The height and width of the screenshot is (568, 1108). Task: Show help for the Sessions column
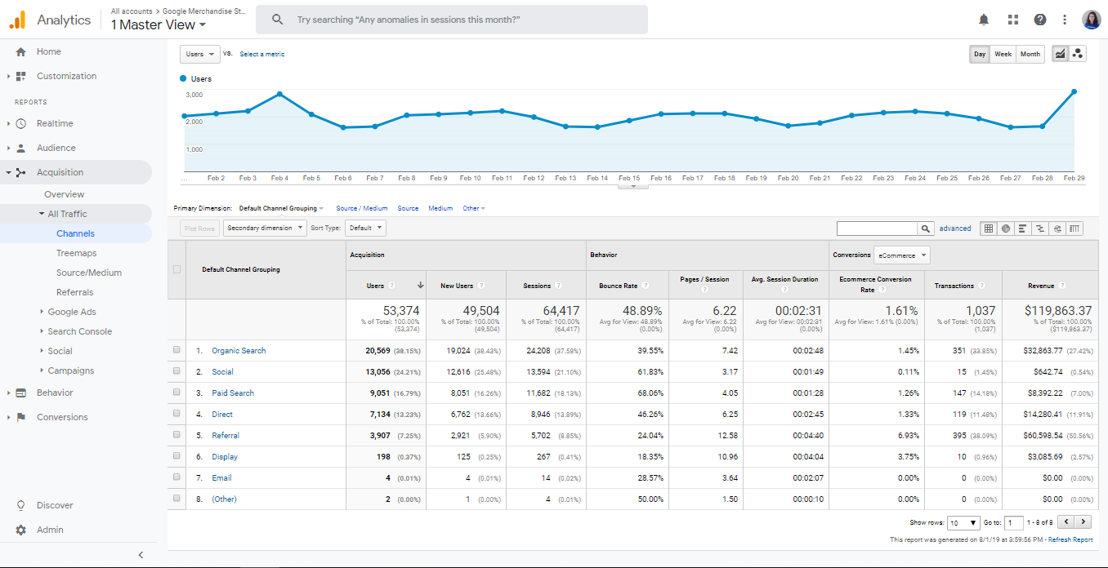pyautogui.click(x=559, y=286)
